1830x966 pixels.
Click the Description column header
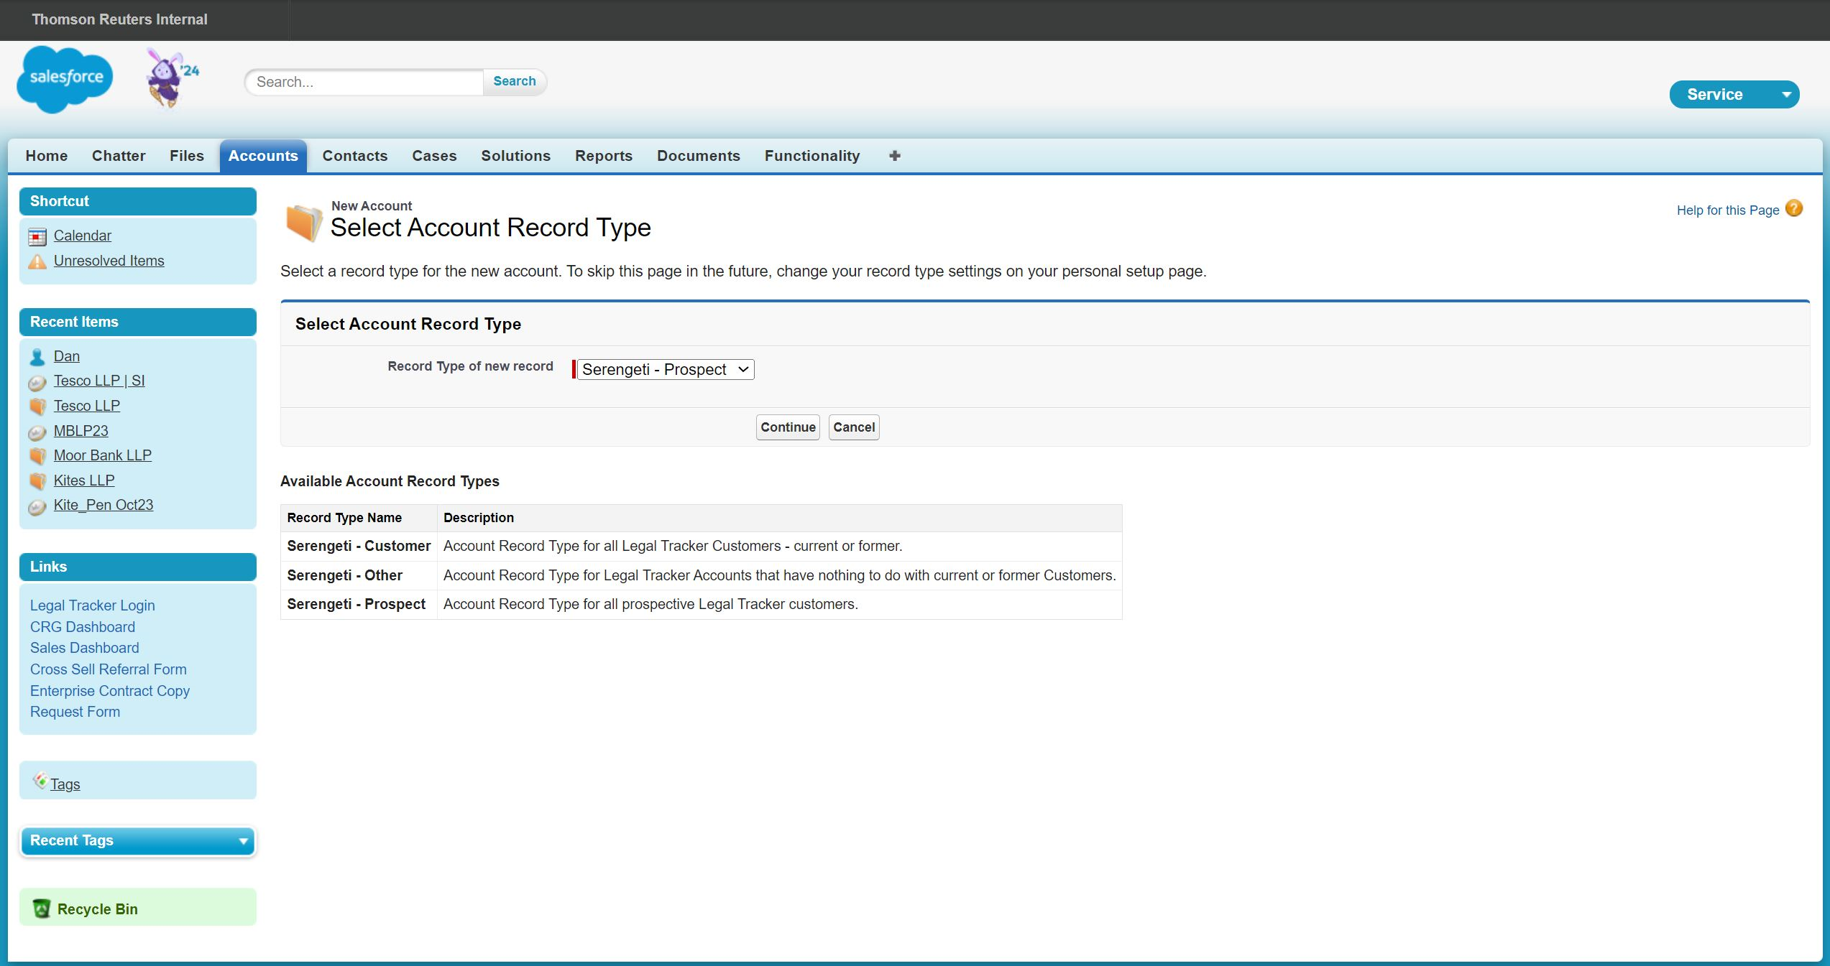[780, 518]
